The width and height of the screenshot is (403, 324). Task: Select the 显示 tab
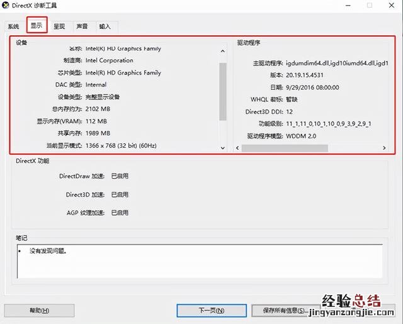37,25
